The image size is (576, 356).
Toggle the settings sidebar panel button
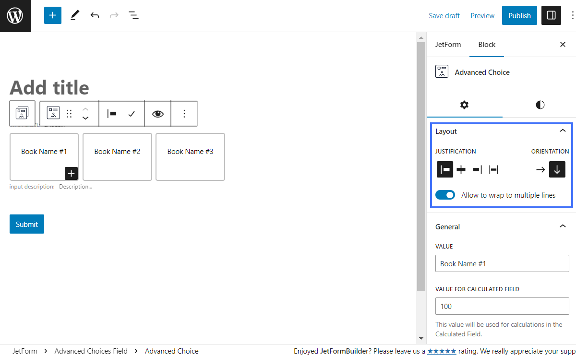click(x=551, y=15)
